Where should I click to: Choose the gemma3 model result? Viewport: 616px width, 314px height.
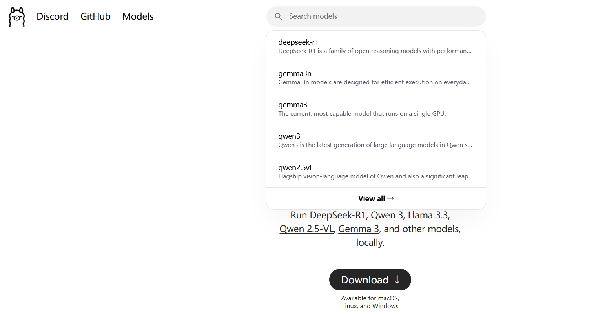point(376,109)
